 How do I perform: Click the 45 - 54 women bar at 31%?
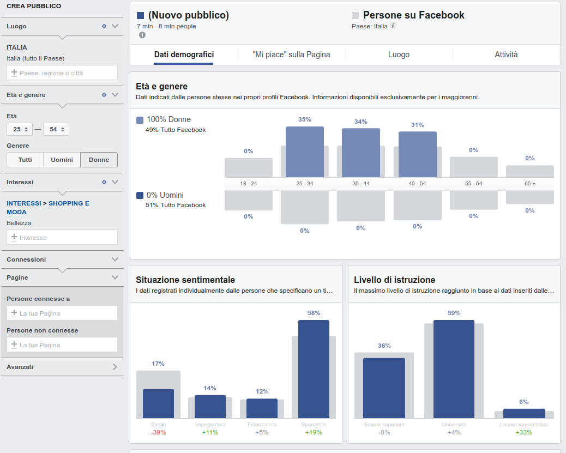click(418, 154)
